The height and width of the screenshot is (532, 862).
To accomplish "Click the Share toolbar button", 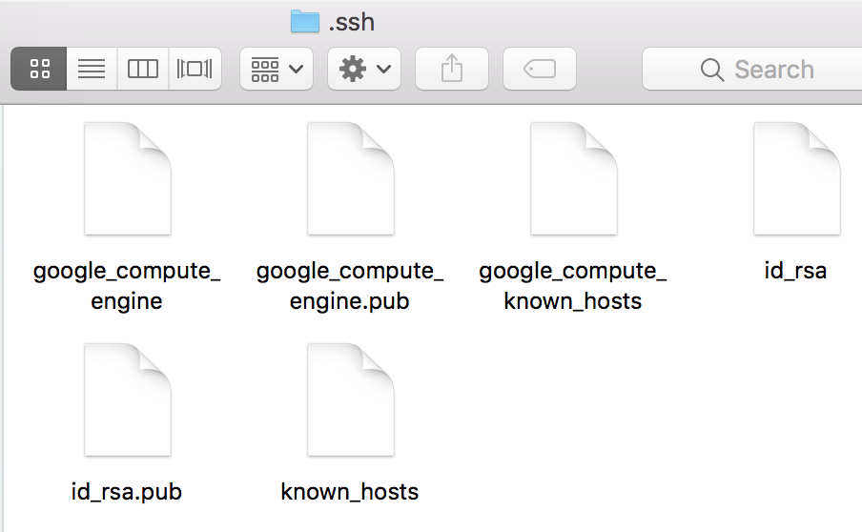I will tap(452, 69).
